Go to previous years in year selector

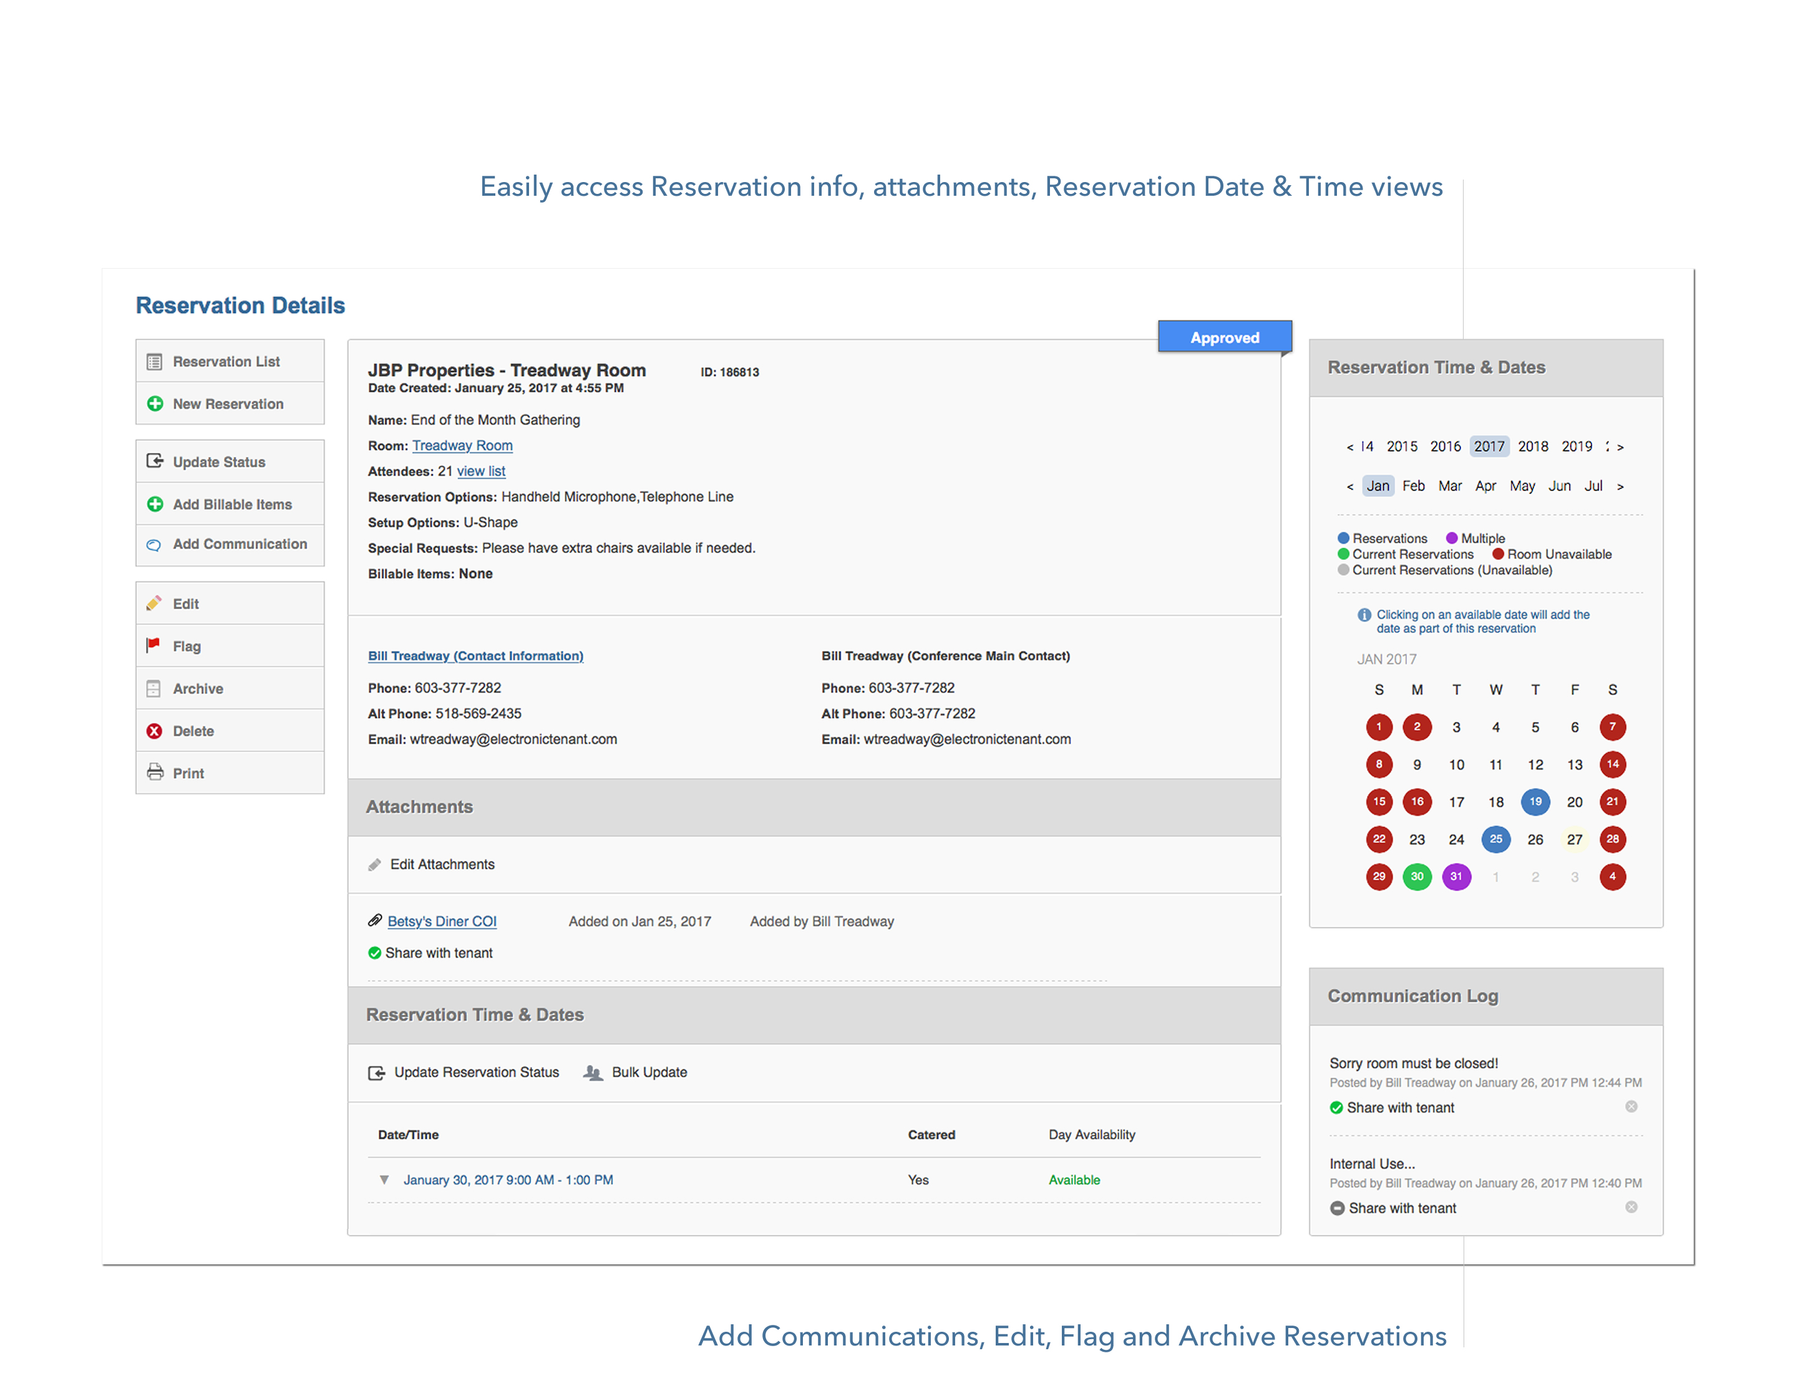point(1349,448)
